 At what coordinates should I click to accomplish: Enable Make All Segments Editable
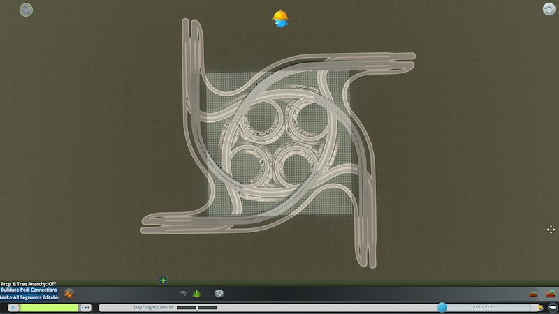coord(29,297)
